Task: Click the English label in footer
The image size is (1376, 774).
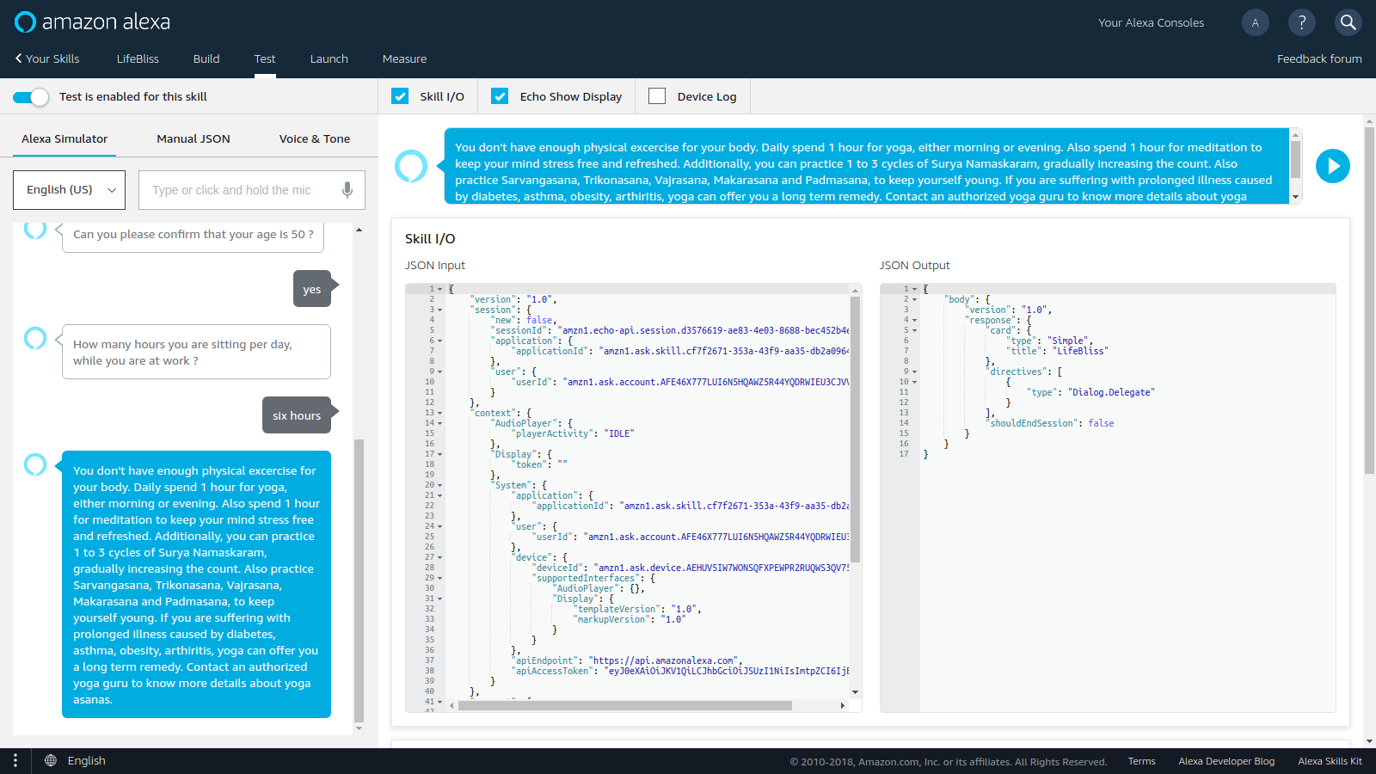Action: [x=87, y=761]
